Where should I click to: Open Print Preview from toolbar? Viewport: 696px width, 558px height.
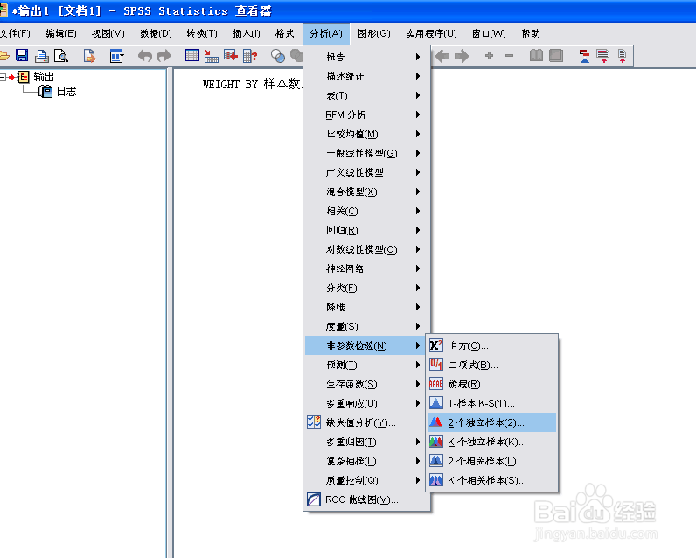tap(61, 56)
